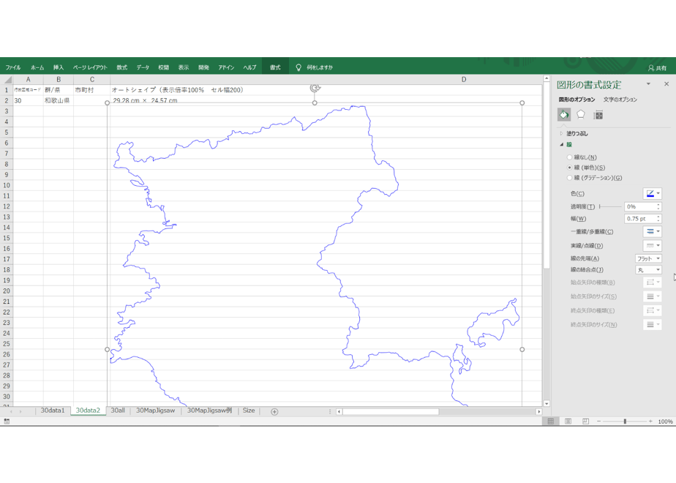Click the zoom slider handle
Viewport: 676px width, 483px height.
[x=625, y=422]
